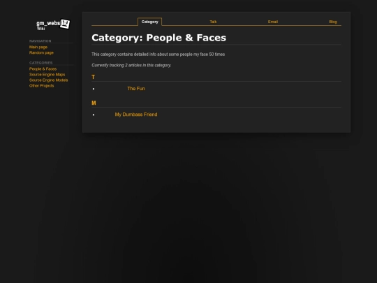The height and width of the screenshot is (283, 377).
Task: Open Source Engine Maps category
Action: (47, 74)
